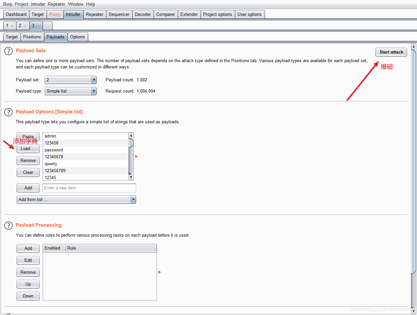This screenshot has width=417, height=315.
Task: Click the Start attack button
Action: tap(391, 52)
